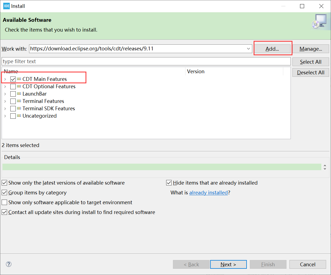Expand the LaunchBar tree node
This screenshot has width=331, height=275.
tap(5, 94)
